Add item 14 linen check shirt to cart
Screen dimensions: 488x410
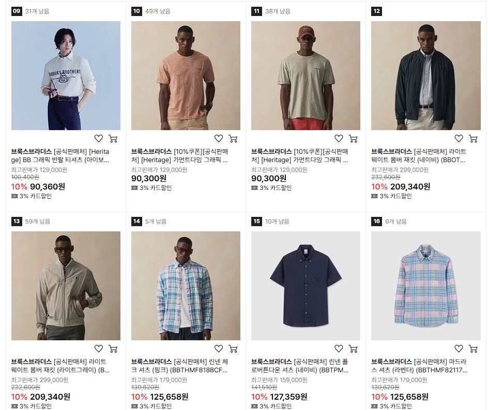[233, 349]
